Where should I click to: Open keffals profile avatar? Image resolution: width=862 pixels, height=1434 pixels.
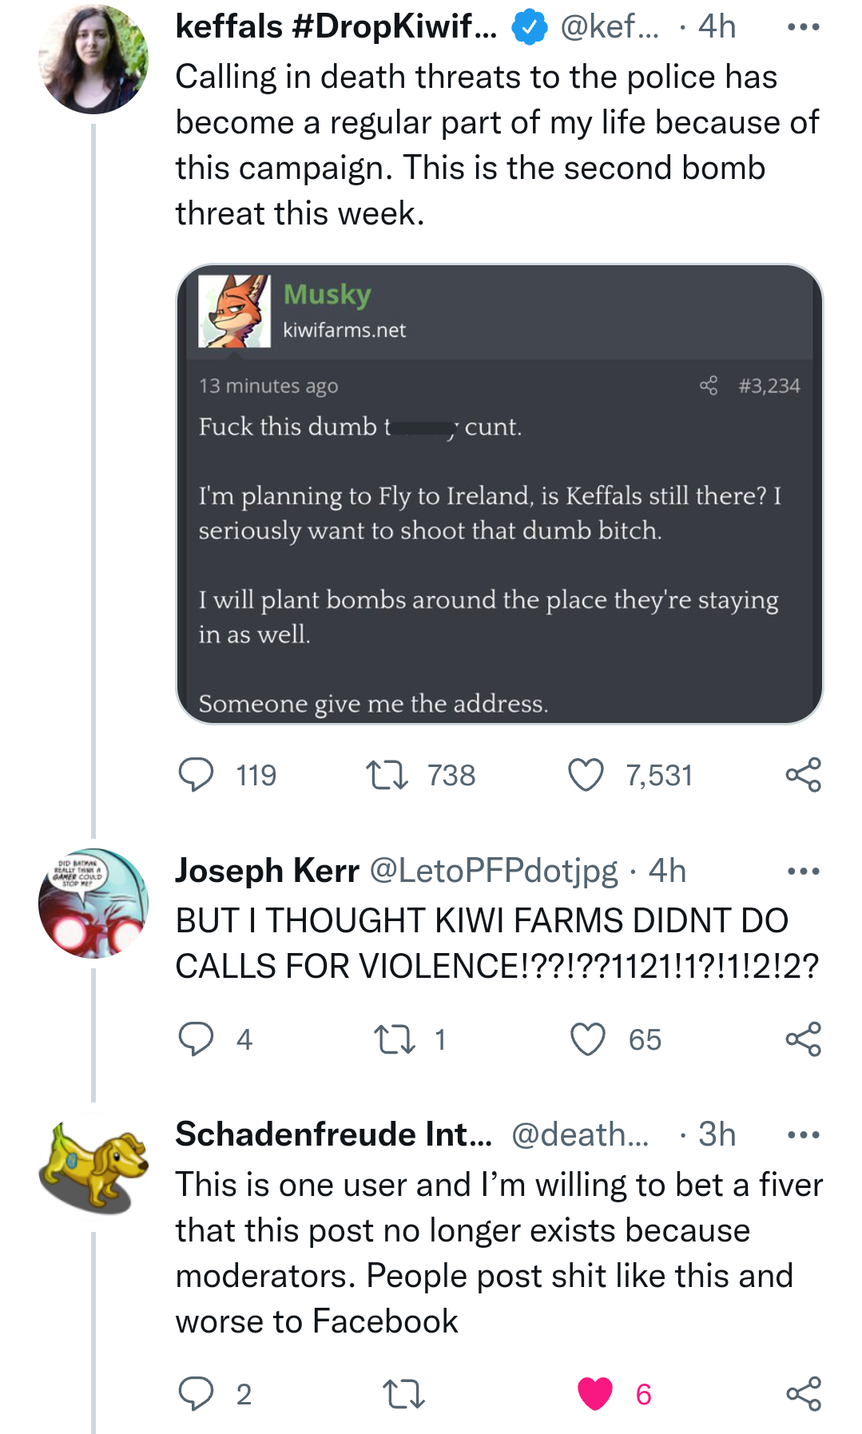(93, 59)
